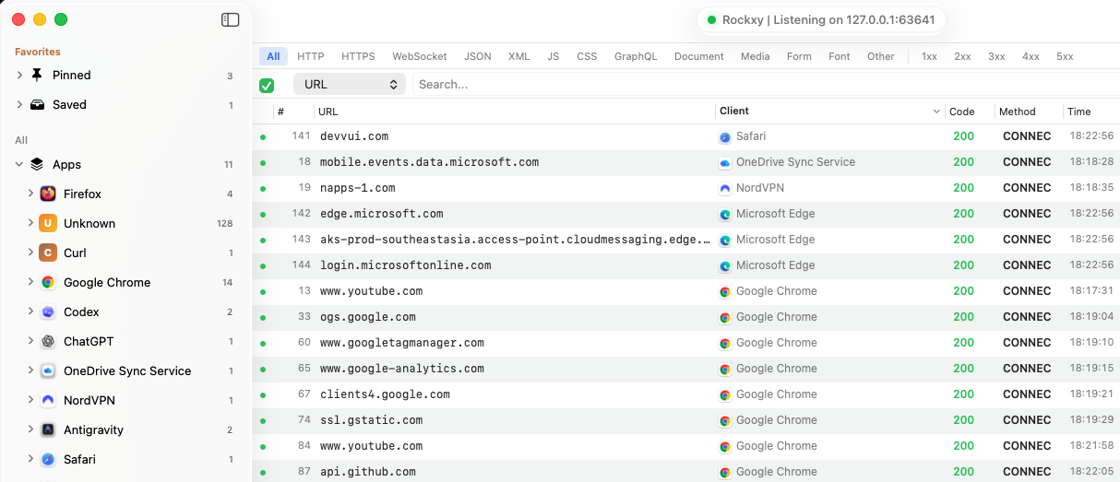
Task: Expand the Curl app node
Action: [30, 253]
